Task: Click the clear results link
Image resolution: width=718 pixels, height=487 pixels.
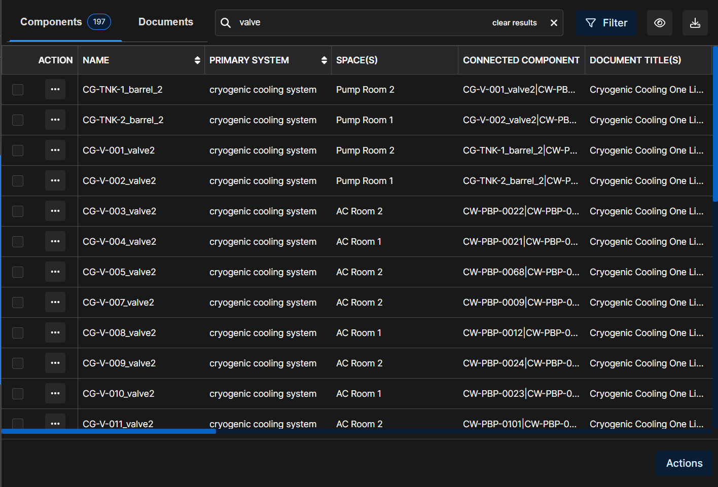Action: click(514, 23)
